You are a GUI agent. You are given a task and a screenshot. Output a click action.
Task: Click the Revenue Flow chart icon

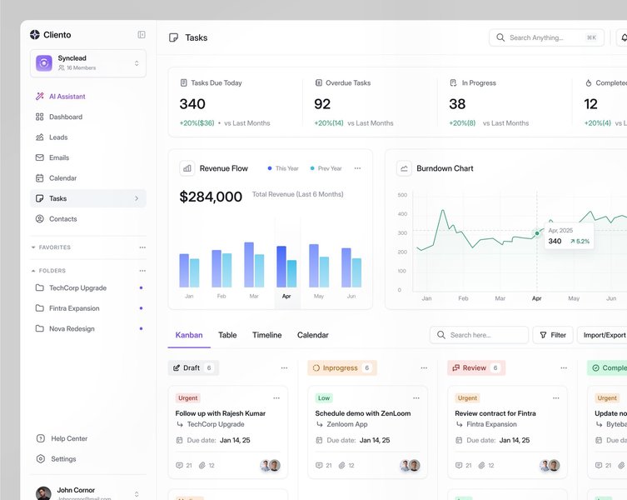click(187, 168)
